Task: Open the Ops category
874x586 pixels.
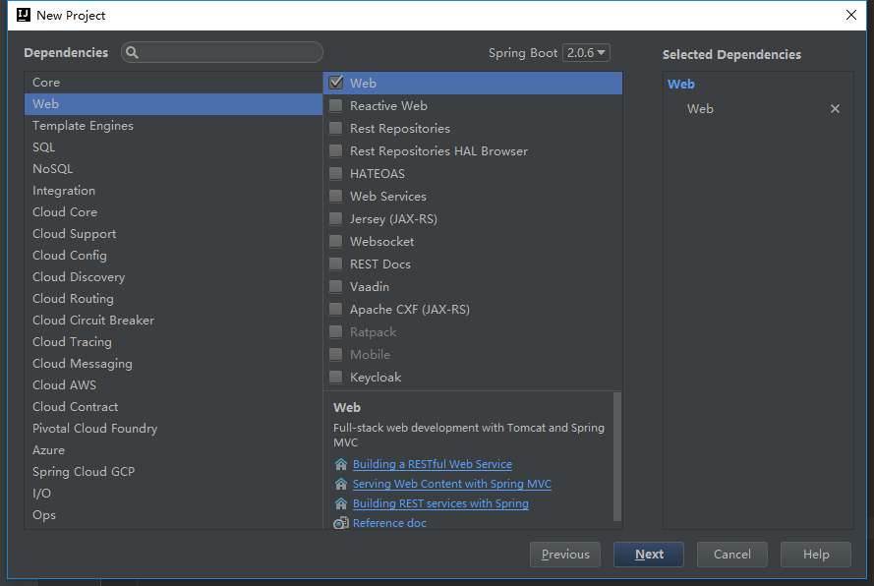Action: (x=173, y=515)
